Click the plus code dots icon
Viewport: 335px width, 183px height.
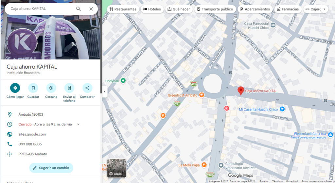click(x=9, y=154)
